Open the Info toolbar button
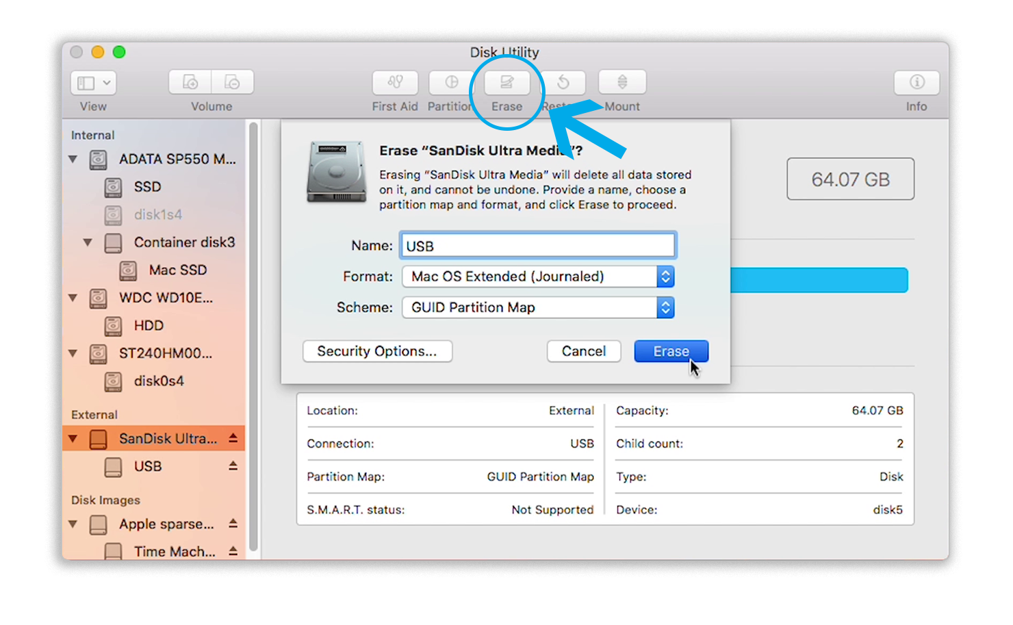 (916, 82)
